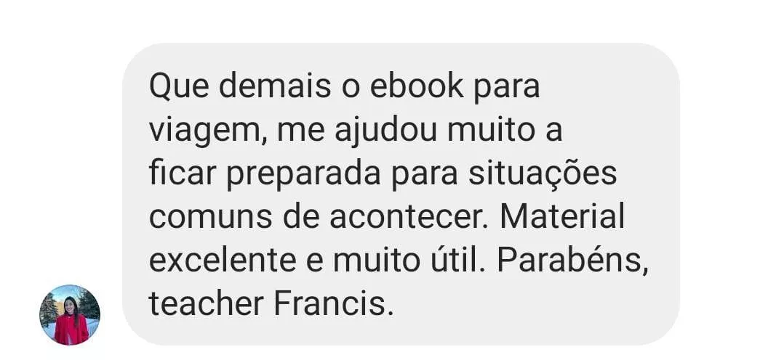Screen dimensions: 784x360
Task: Click the red-coated person in the avatar
Action: click(x=71, y=322)
